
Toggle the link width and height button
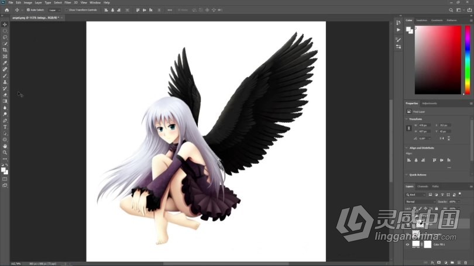coord(408,128)
